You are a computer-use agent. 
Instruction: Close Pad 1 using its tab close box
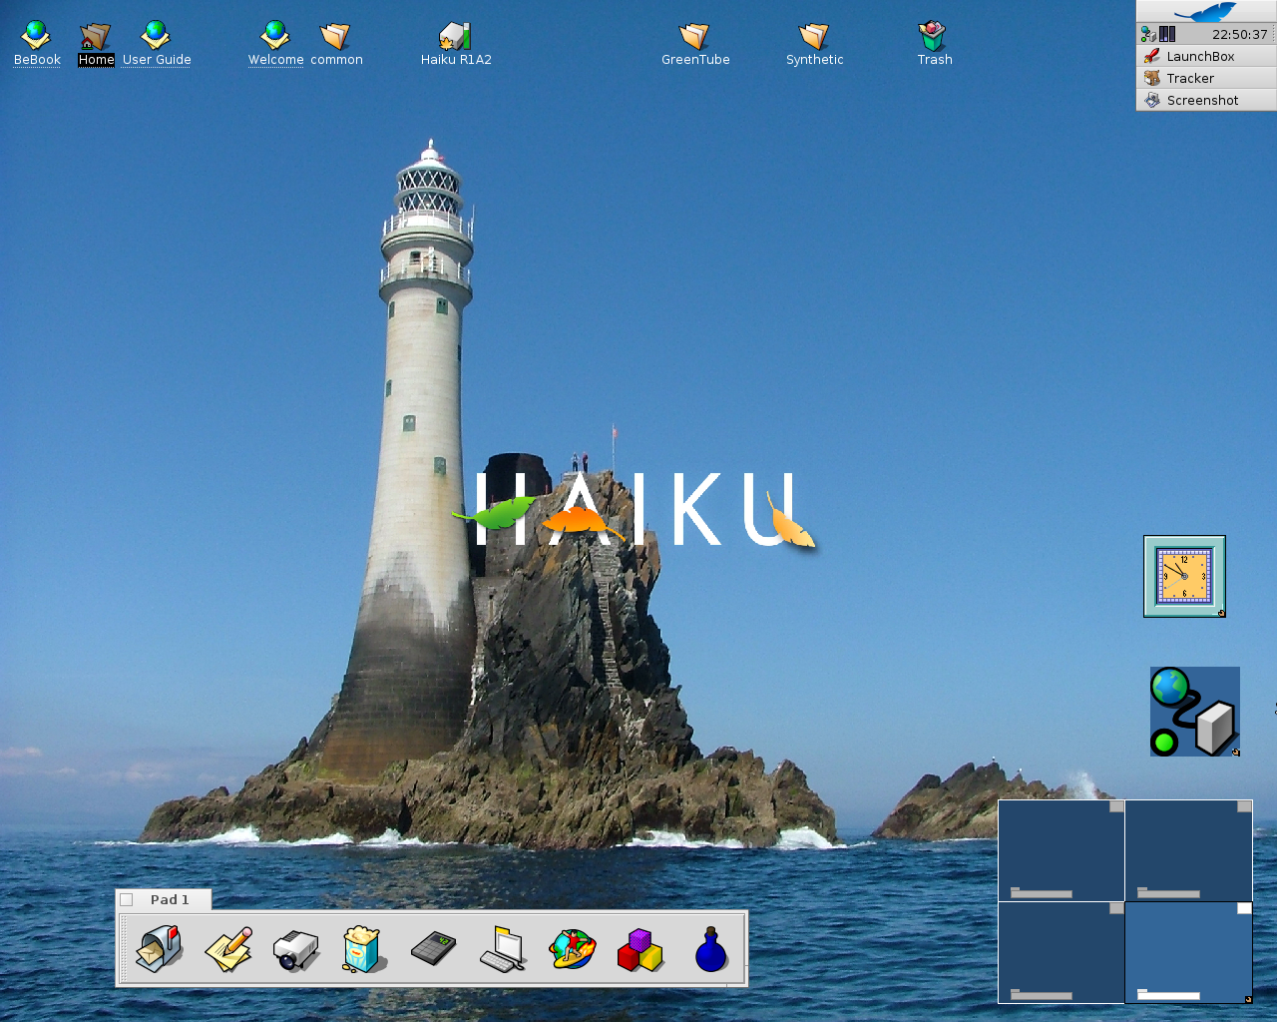click(x=127, y=899)
